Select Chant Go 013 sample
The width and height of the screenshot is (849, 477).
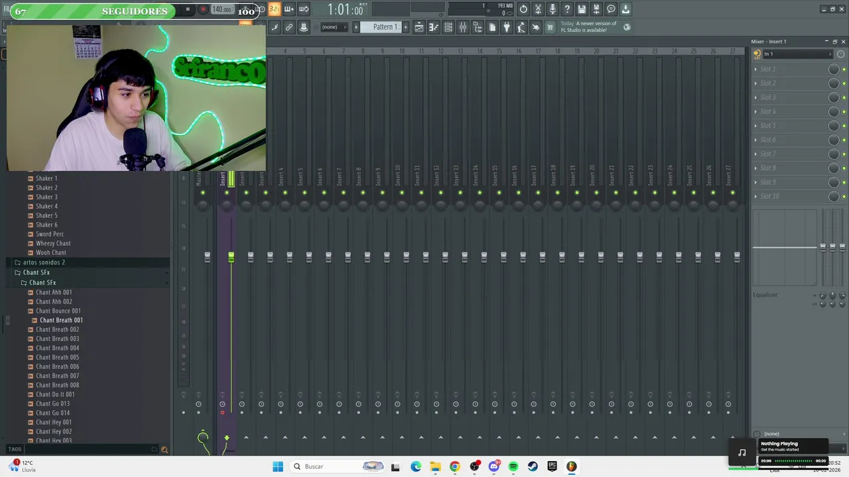(x=52, y=403)
